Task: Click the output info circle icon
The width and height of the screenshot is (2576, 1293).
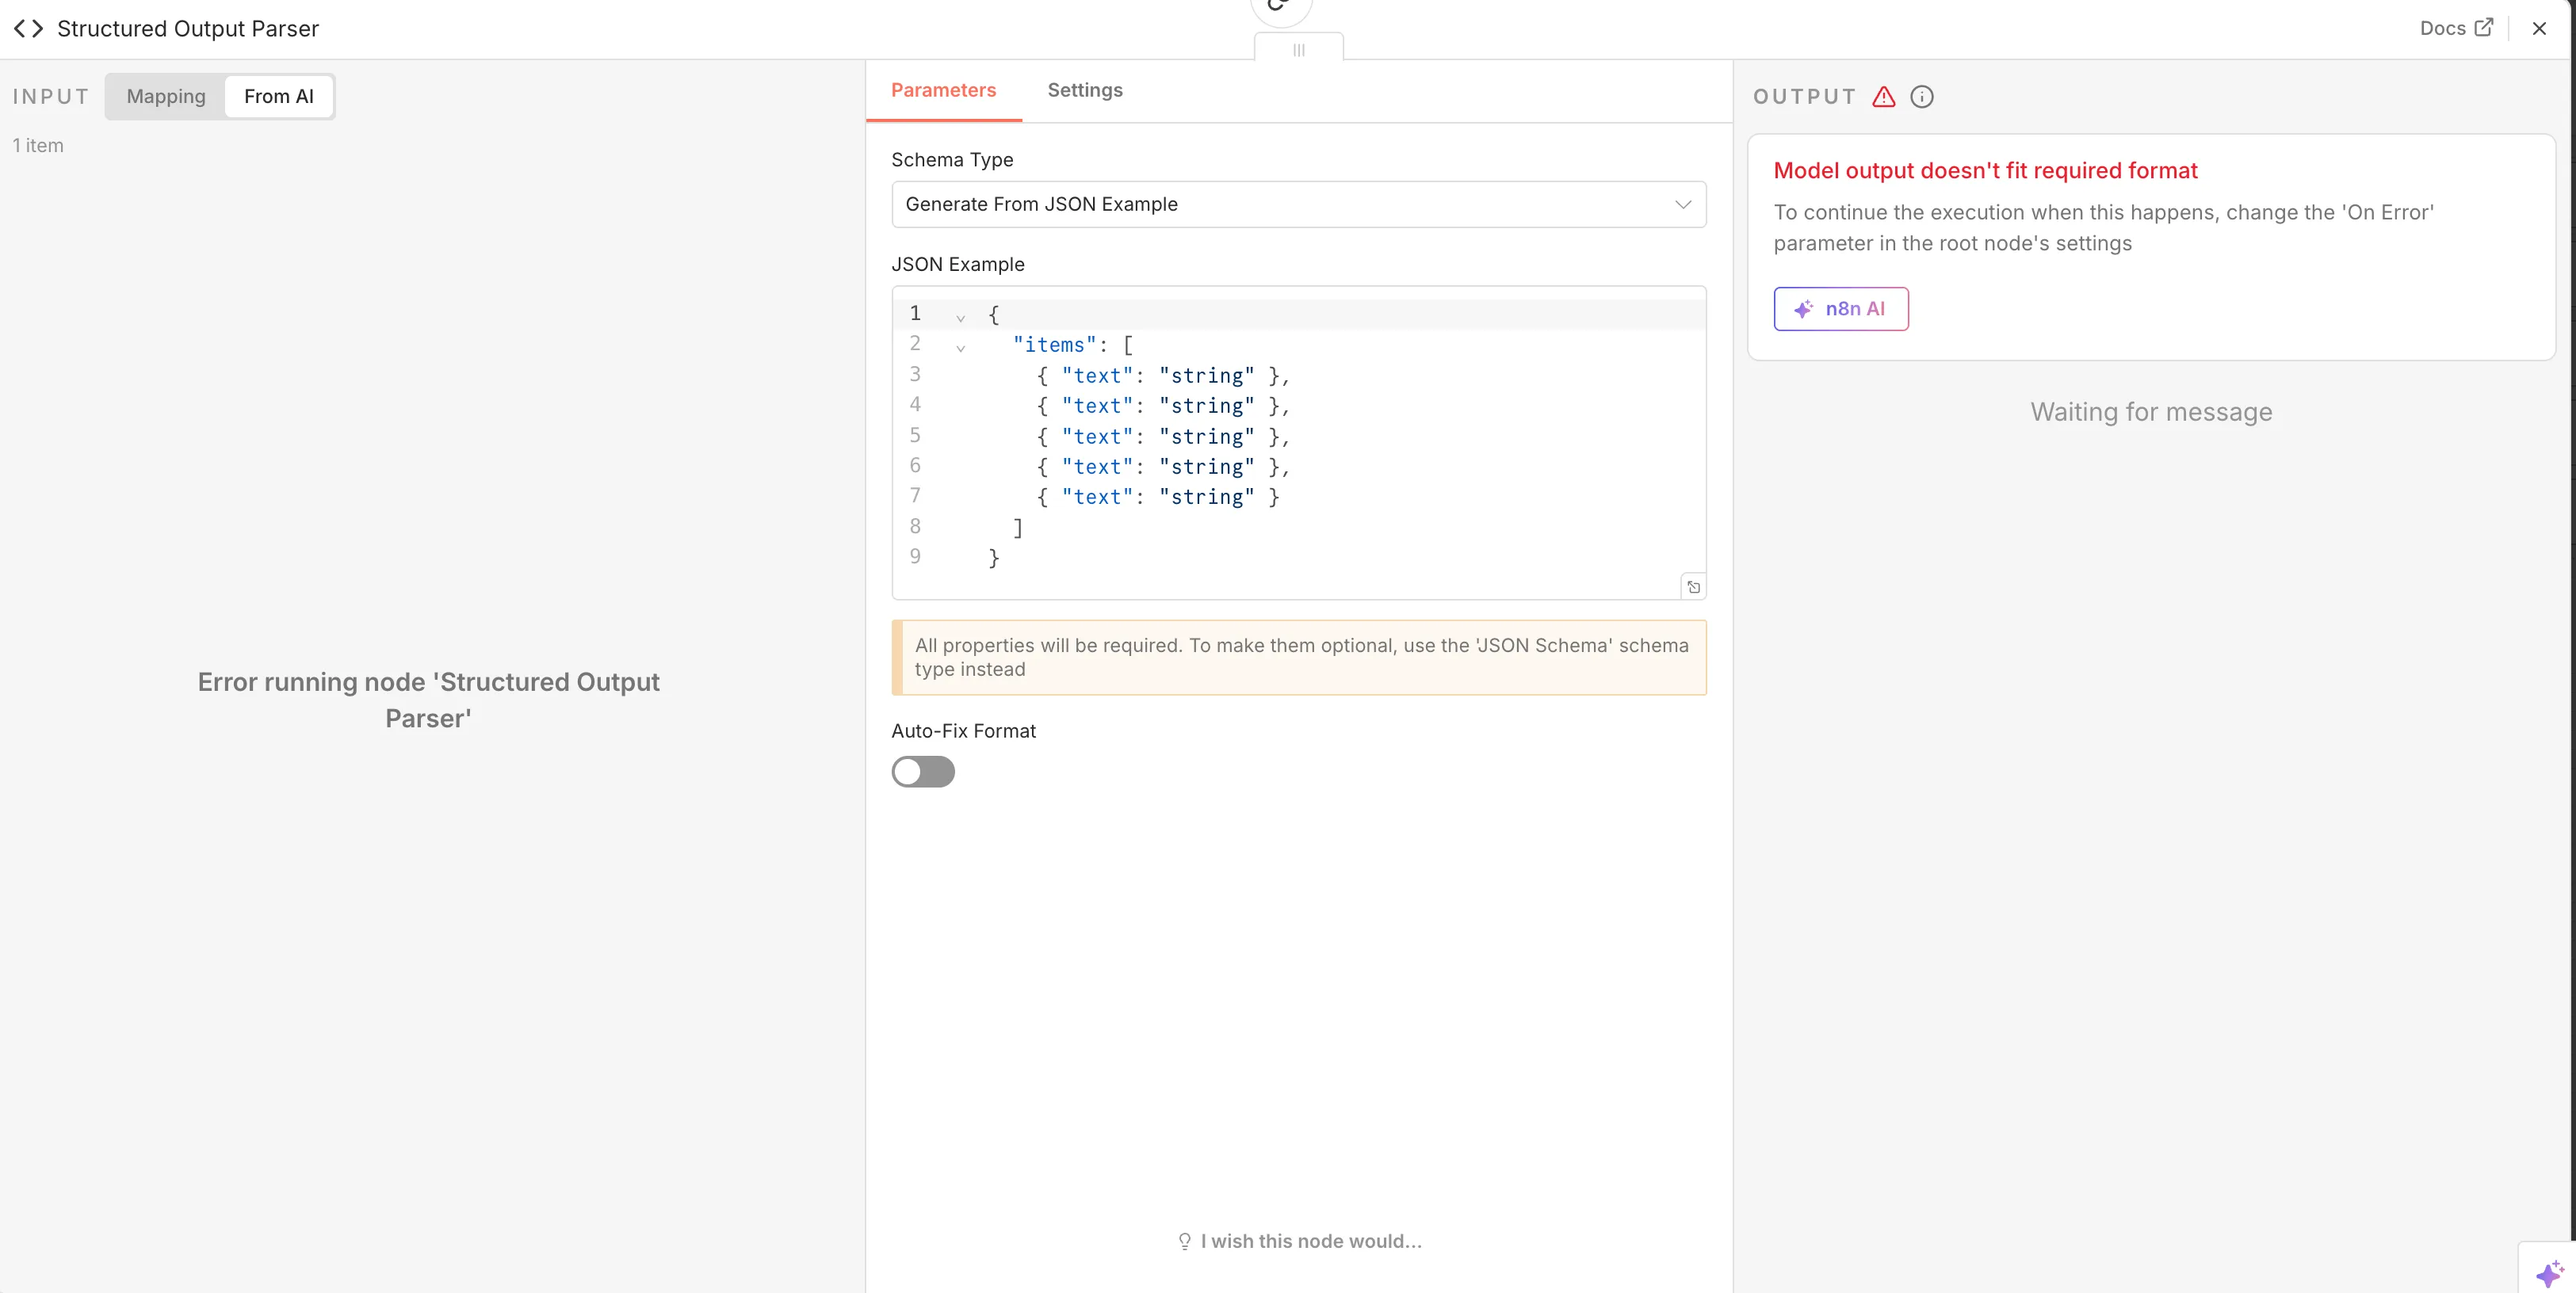Action: click(x=1922, y=97)
